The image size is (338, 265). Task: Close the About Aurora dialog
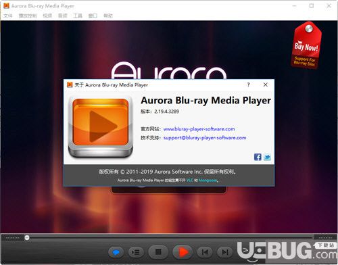(266, 85)
